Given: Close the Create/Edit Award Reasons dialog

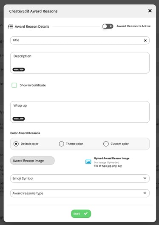Looking at the screenshot, I should (x=150, y=11).
